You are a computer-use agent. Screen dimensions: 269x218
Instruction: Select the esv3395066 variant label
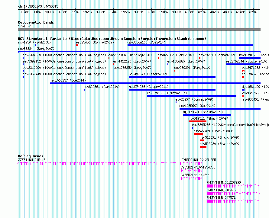coord(230,125)
